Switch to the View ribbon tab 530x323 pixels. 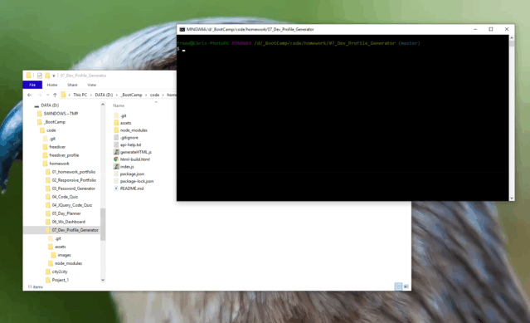(x=91, y=85)
